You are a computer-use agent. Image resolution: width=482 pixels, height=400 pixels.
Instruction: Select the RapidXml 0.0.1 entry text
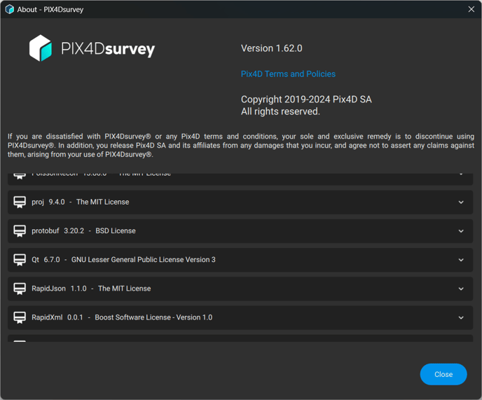121,317
